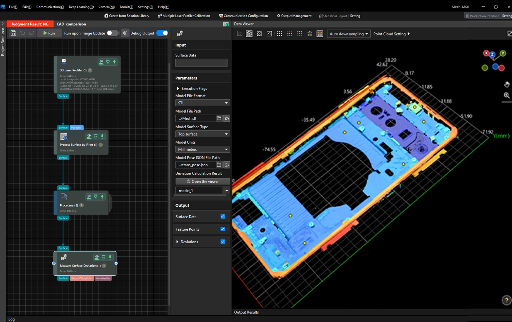This screenshot has width=512, height=322.
Task: Uncheck the Surface Data output checkbox
Action: 223,217
